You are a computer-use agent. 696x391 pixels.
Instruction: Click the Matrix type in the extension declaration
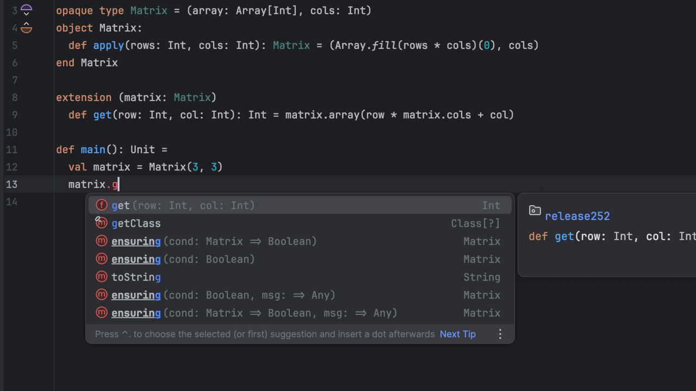pyautogui.click(x=192, y=97)
